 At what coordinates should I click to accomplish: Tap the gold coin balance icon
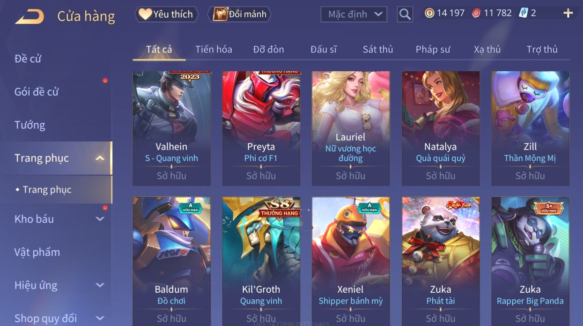click(x=429, y=13)
